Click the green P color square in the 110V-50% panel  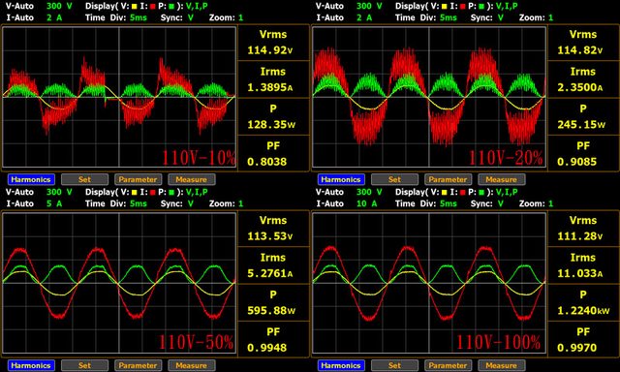coord(171,193)
